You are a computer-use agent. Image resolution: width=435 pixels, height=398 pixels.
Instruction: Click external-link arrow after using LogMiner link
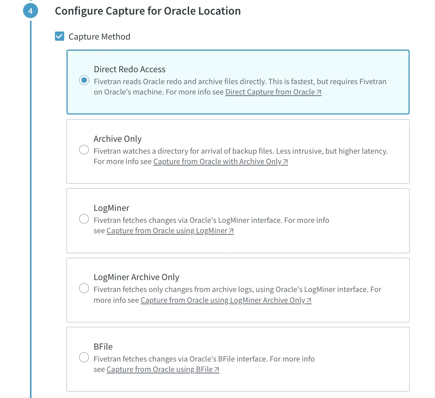coord(231,231)
